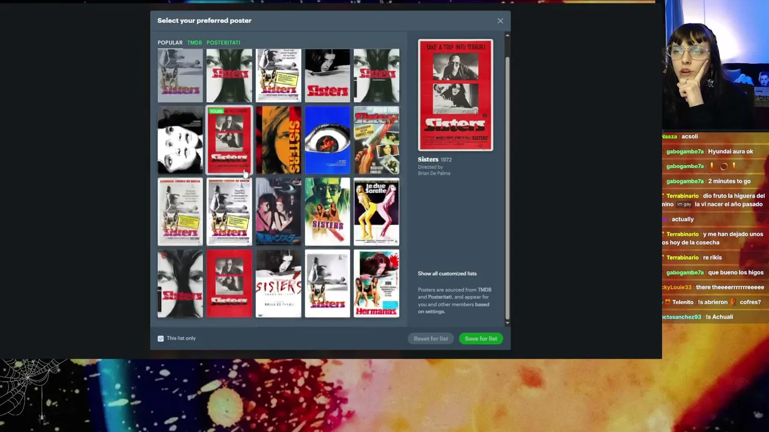Pick the orange-haired vertical SISTERS poster

(x=278, y=140)
